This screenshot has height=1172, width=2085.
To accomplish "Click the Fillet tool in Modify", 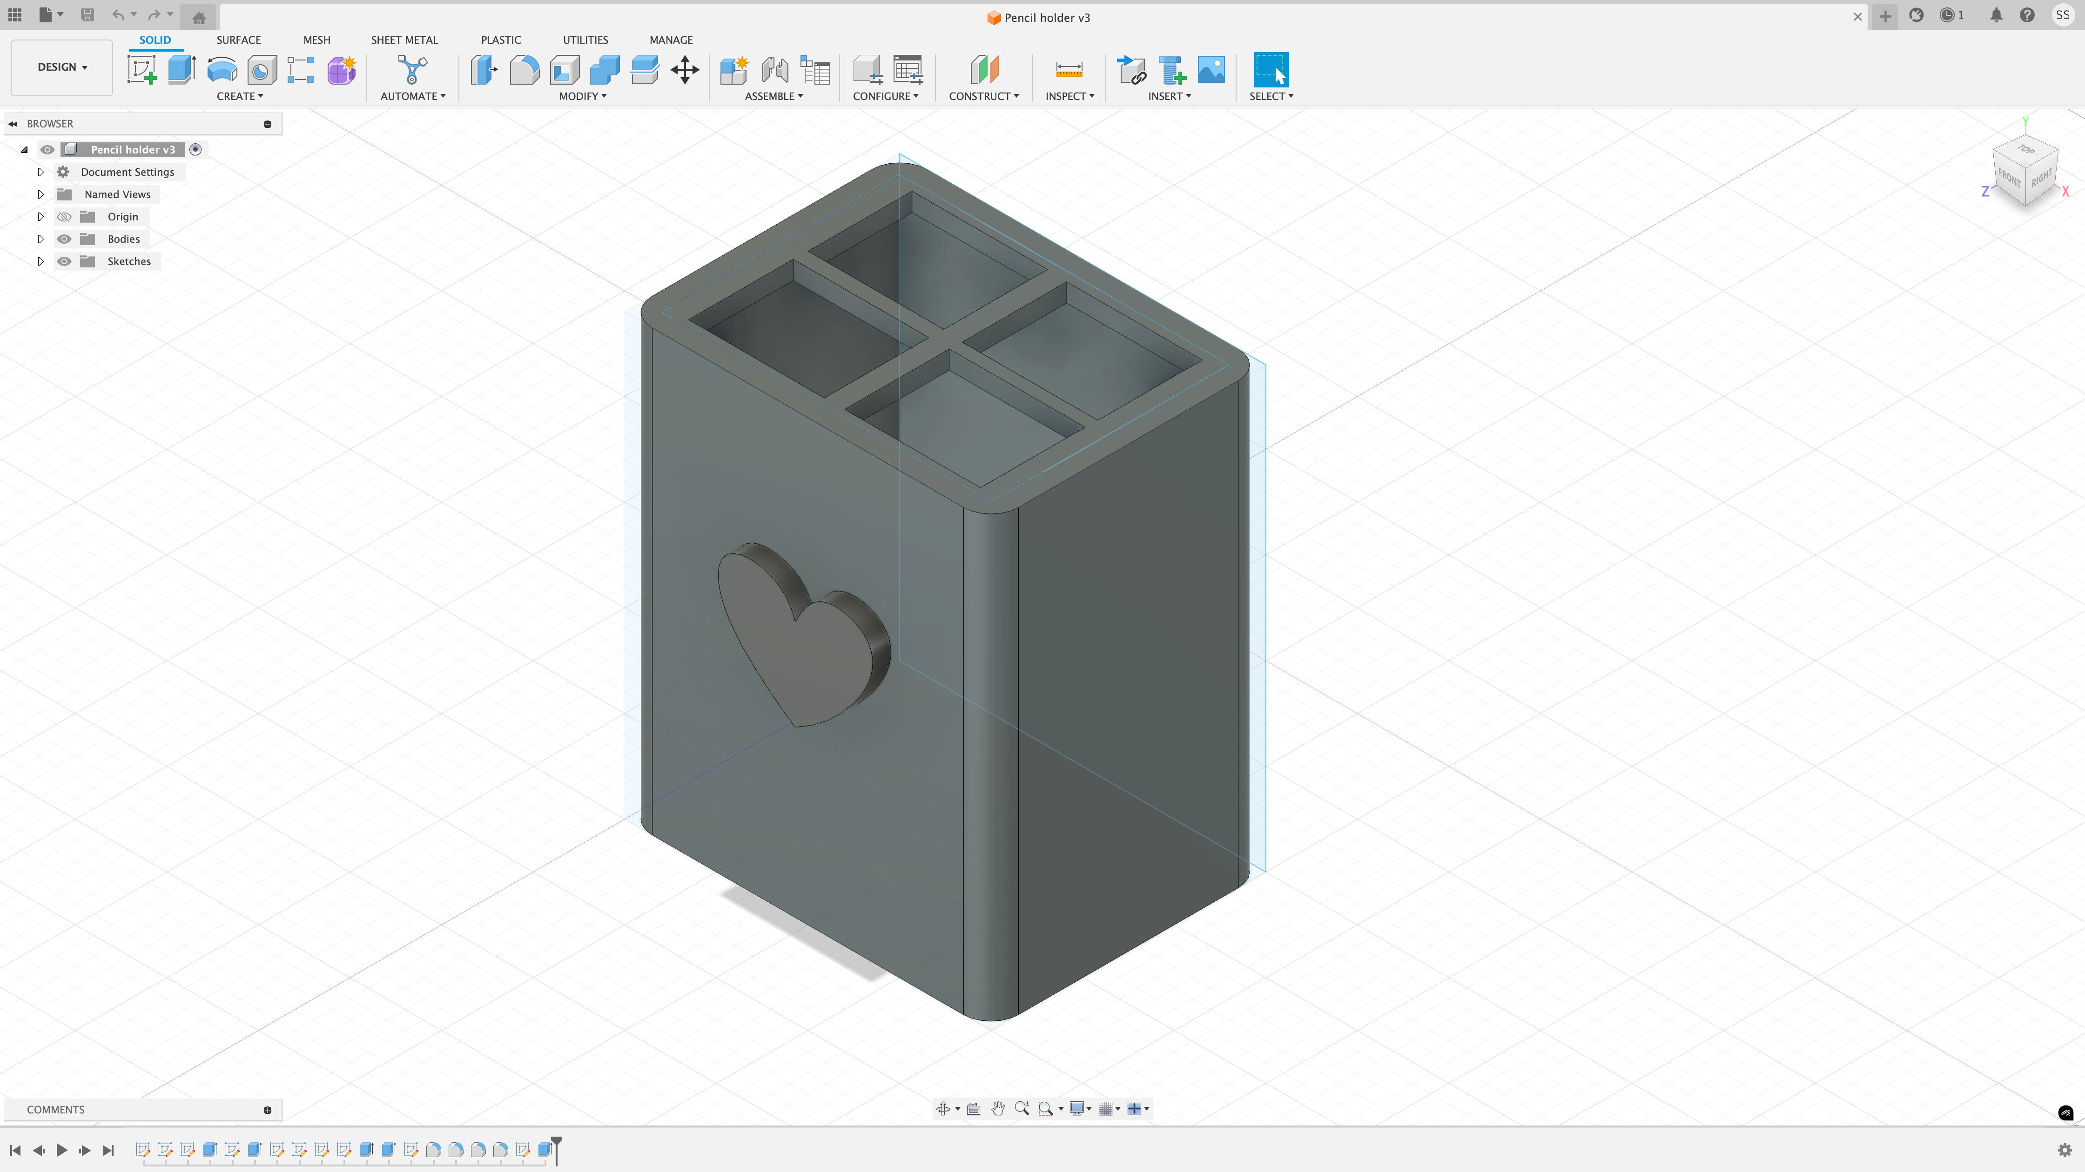I will 525,70.
